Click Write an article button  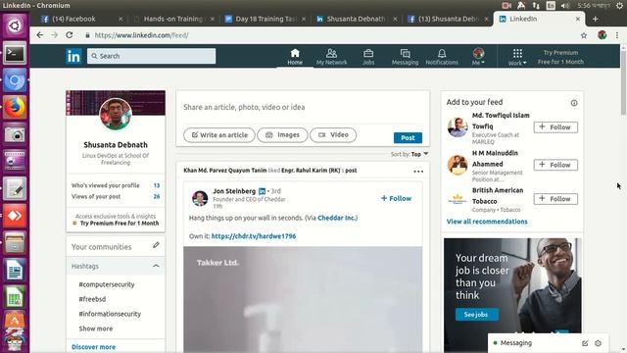[219, 135]
